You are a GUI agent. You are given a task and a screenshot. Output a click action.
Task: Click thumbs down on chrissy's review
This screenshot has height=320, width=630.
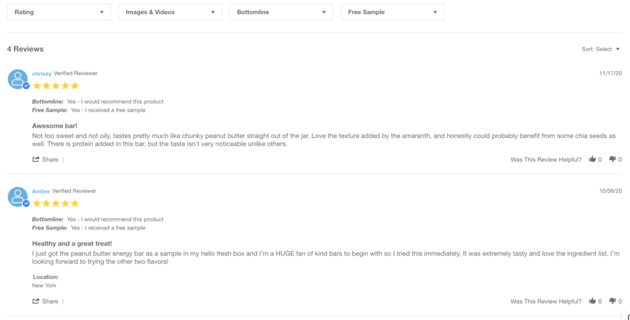(612, 159)
